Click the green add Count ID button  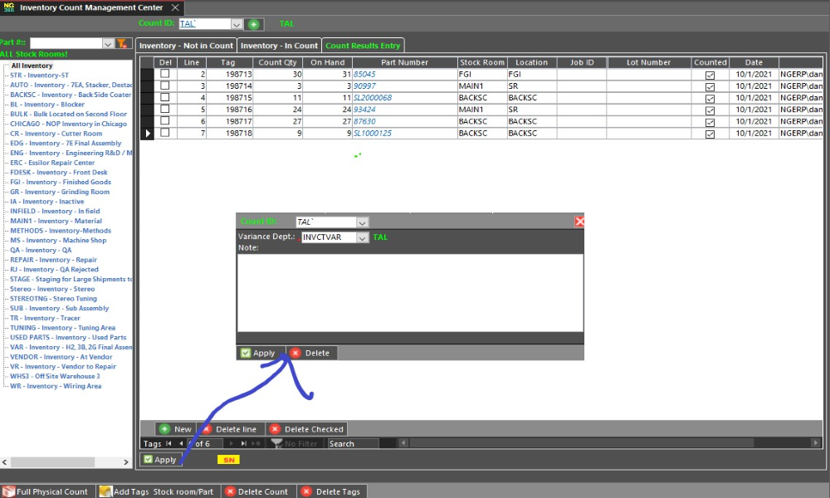coord(254,24)
